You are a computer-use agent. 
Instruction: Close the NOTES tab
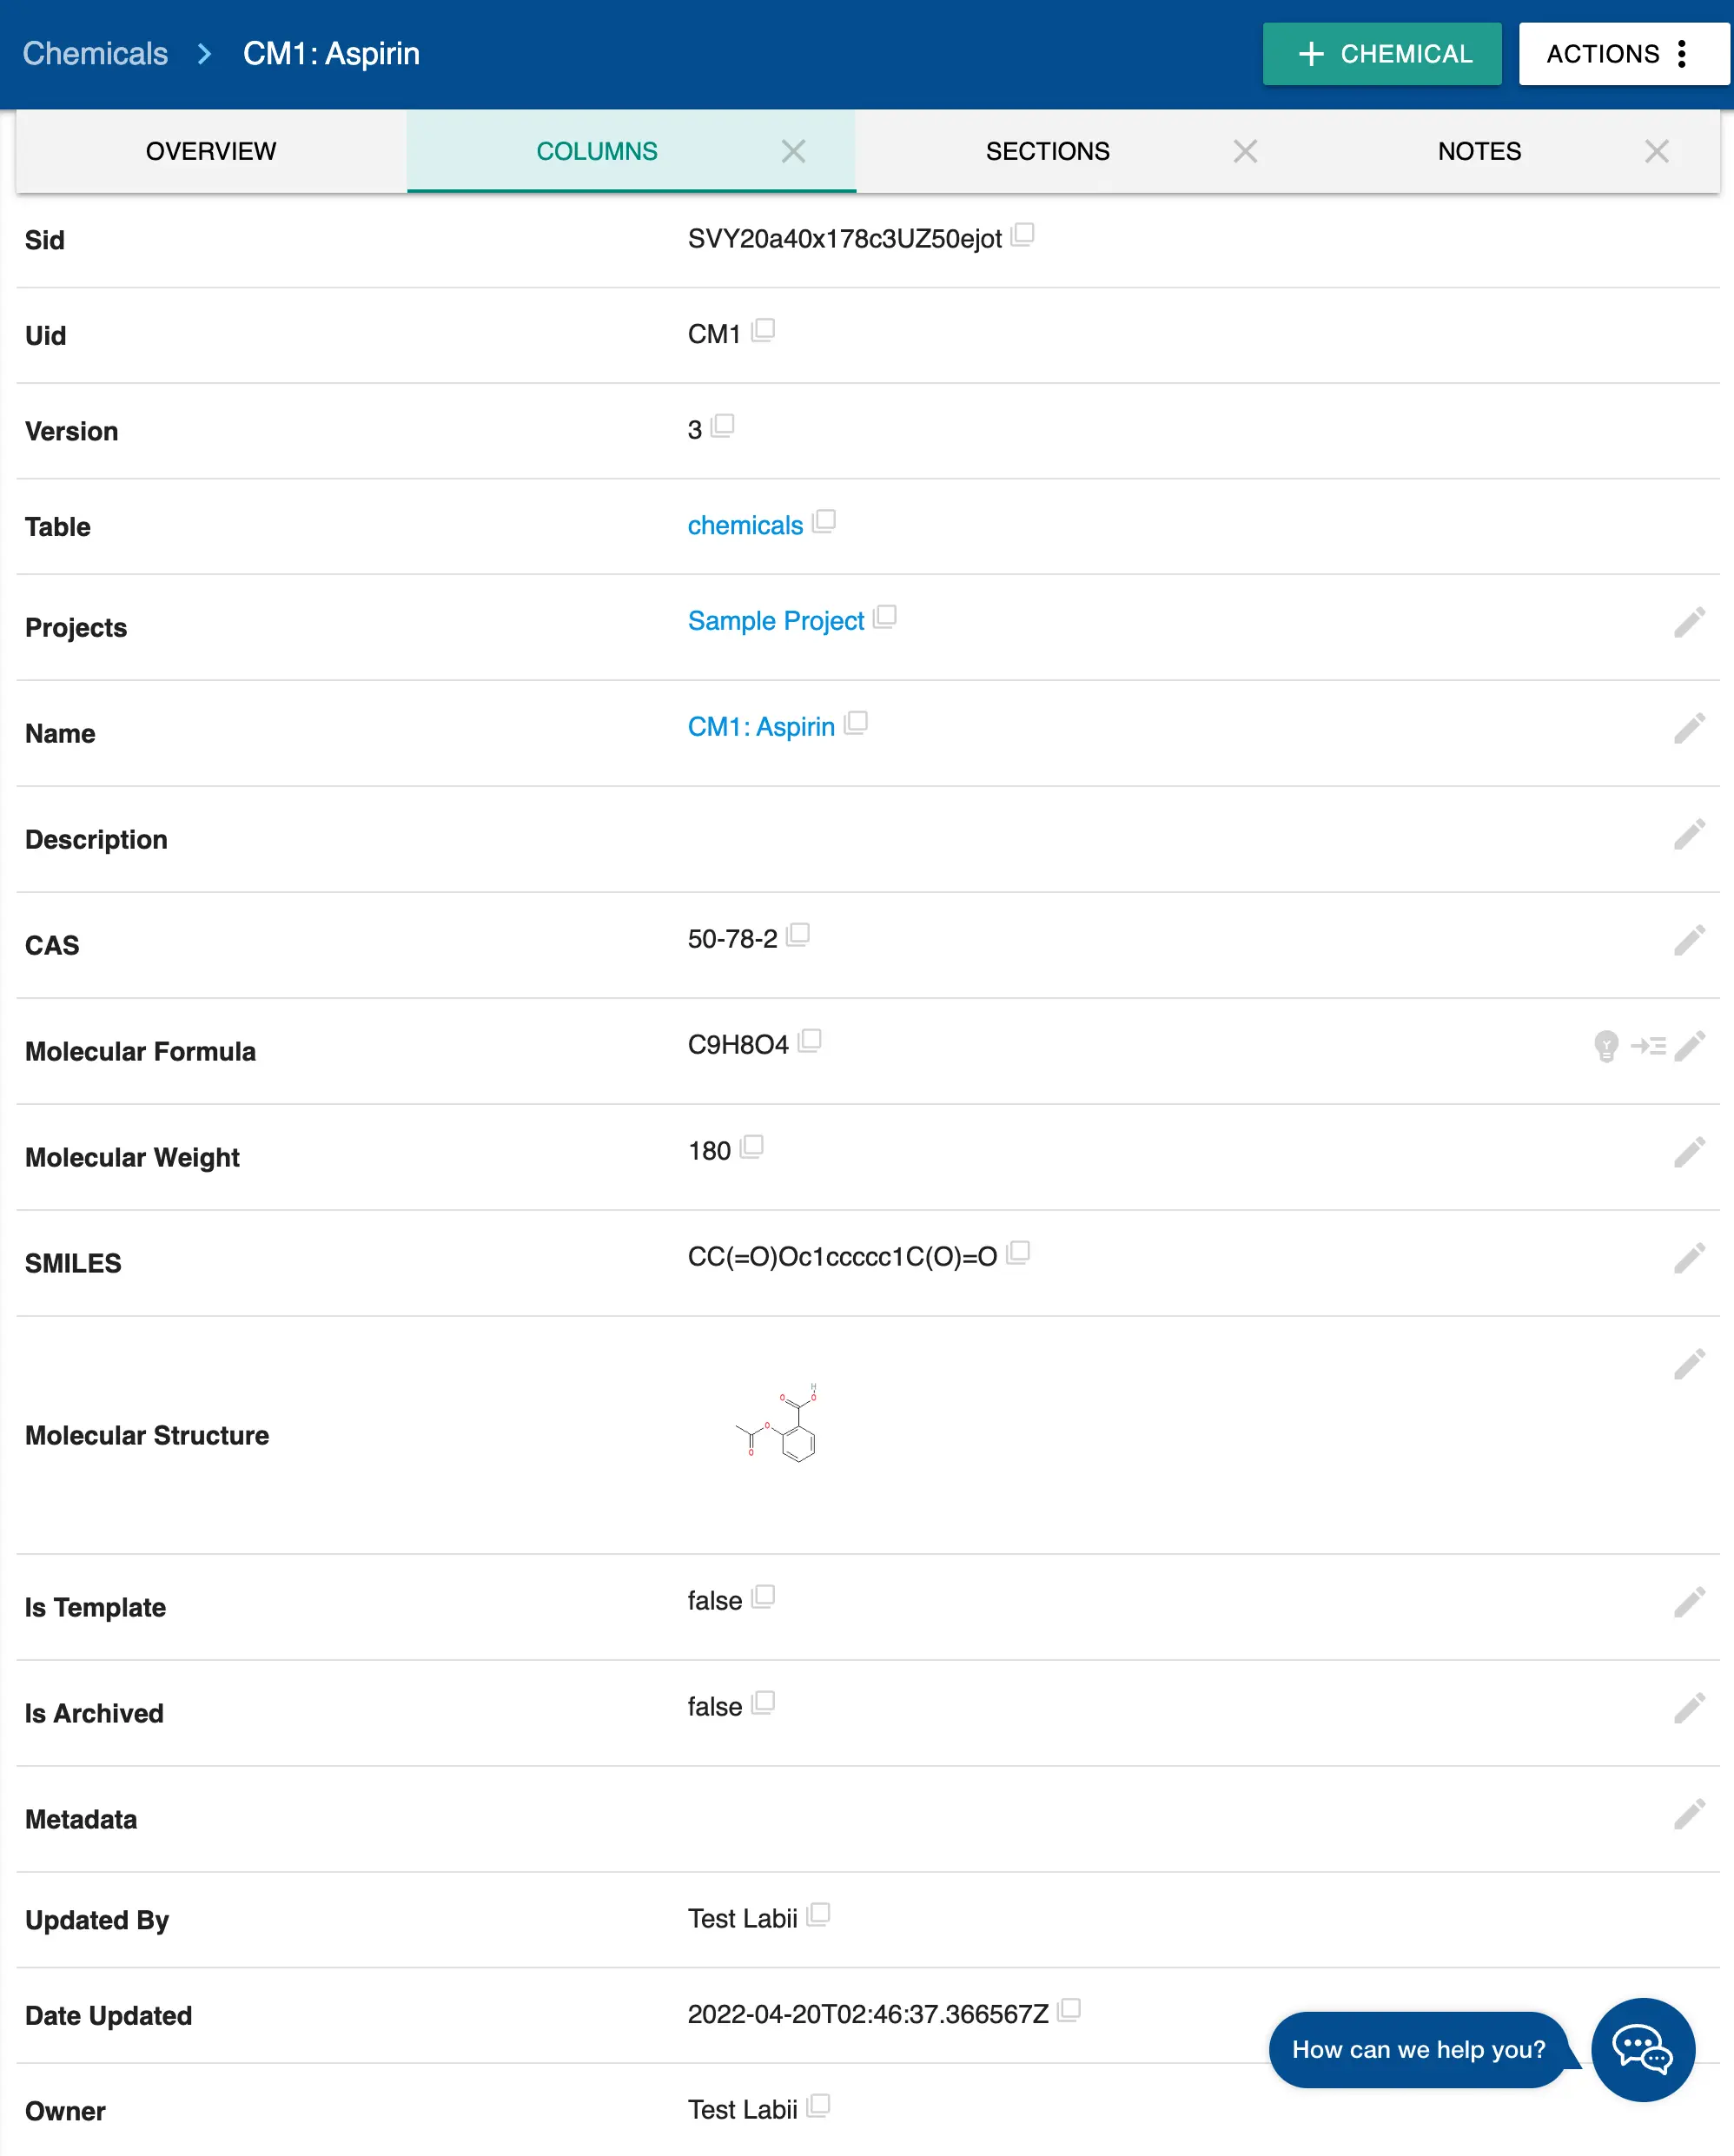click(x=1656, y=151)
